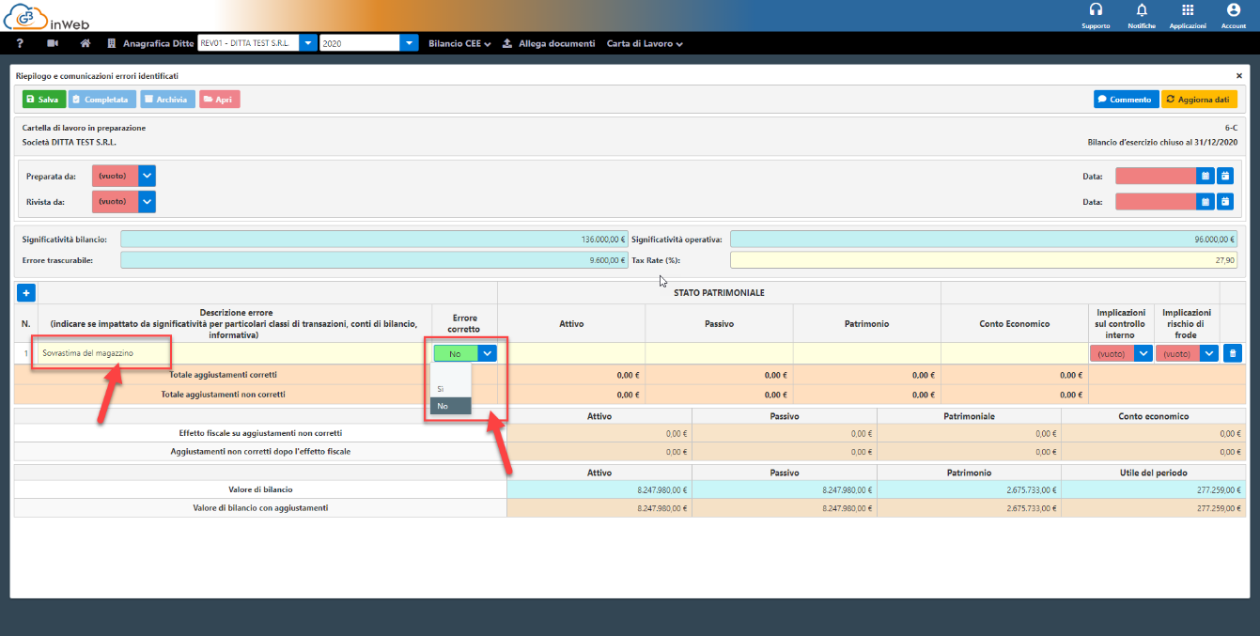Open calendar picker for Preparata da date
This screenshot has width=1260, height=636.
tap(1205, 175)
